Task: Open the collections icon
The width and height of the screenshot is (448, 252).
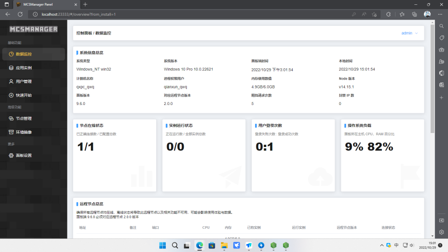Action: (415, 14)
